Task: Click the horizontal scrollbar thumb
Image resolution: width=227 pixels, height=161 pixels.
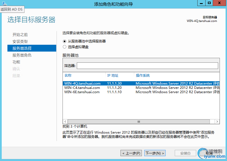Action: click(x=139, y=122)
